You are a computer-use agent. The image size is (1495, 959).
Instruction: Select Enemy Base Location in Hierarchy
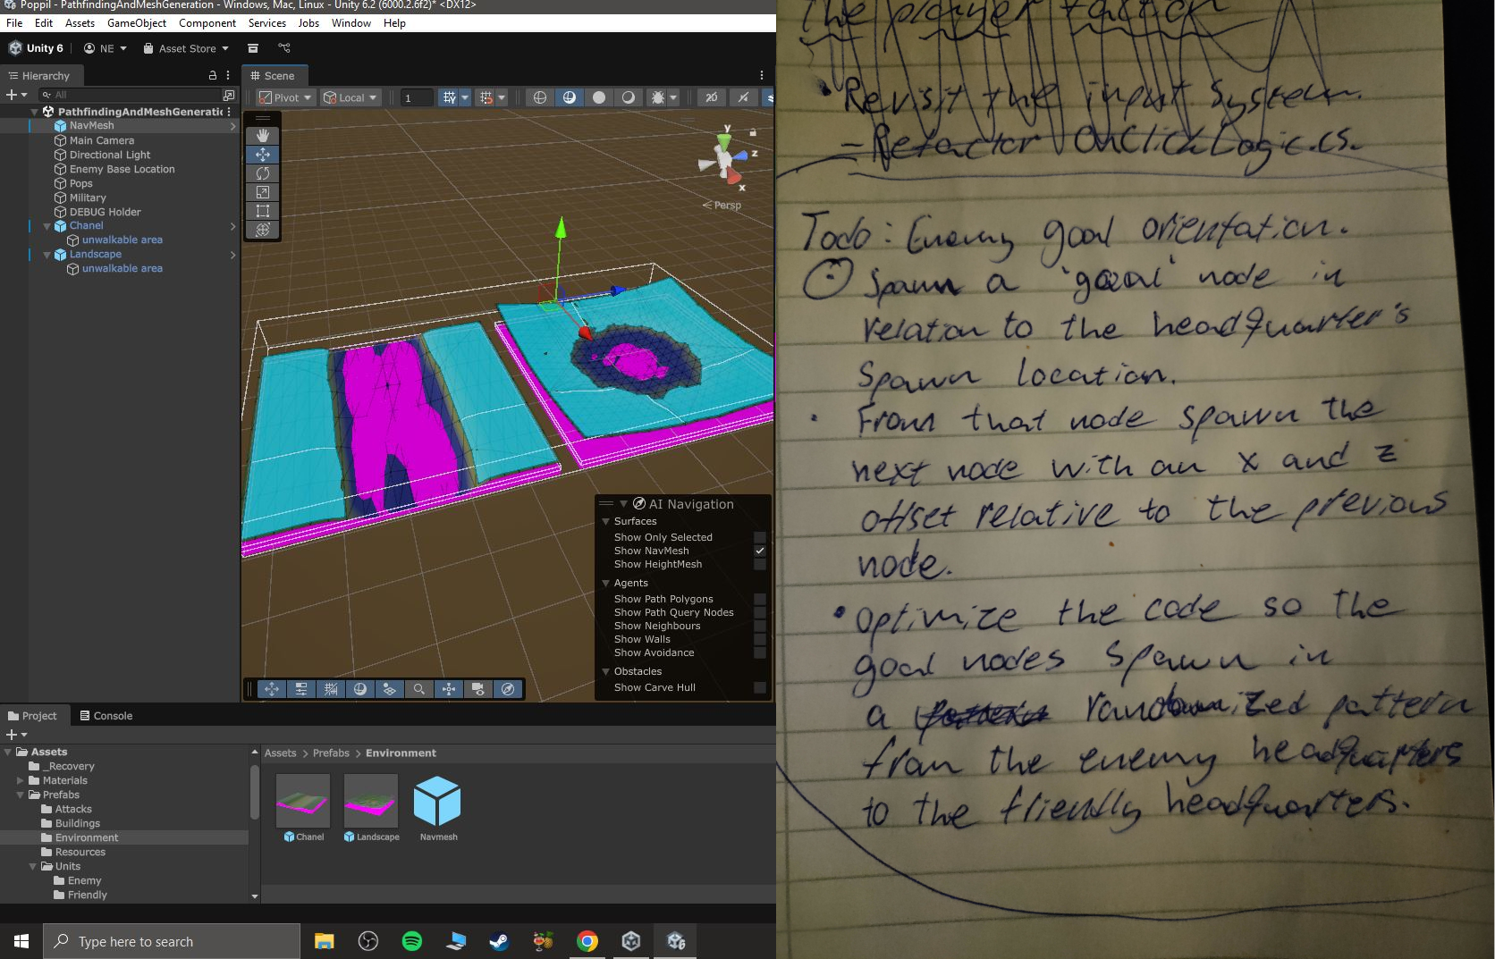(x=122, y=169)
